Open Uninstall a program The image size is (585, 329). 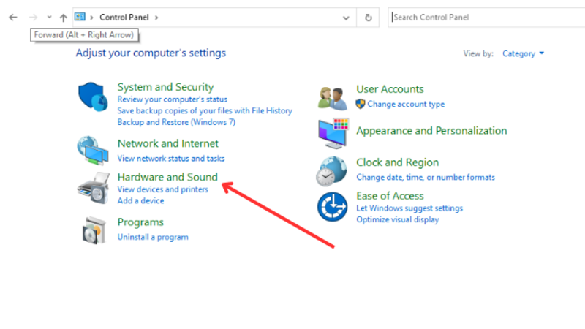(153, 237)
